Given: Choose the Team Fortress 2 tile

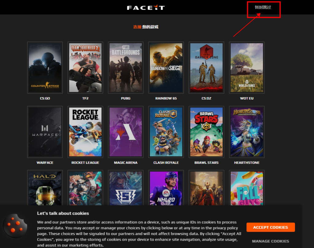Looking at the screenshot, I should point(85,67).
